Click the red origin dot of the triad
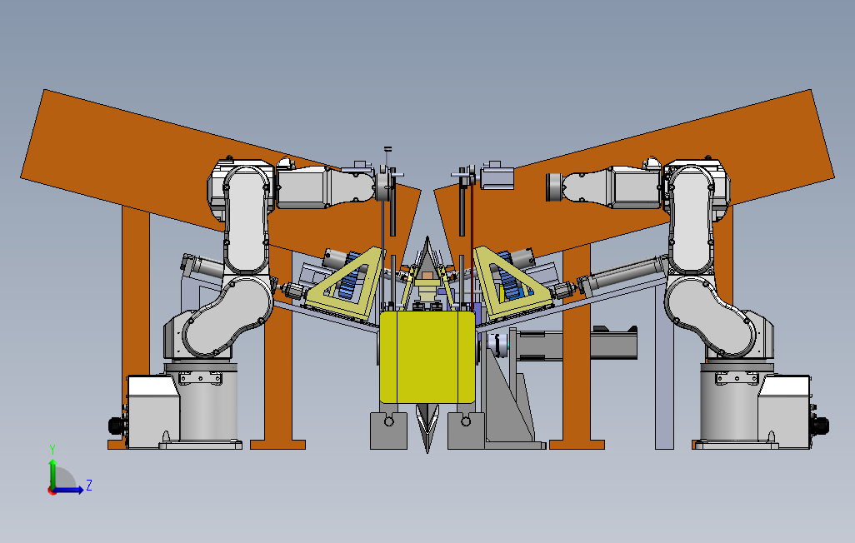The image size is (855, 543). tap(52, 491)
